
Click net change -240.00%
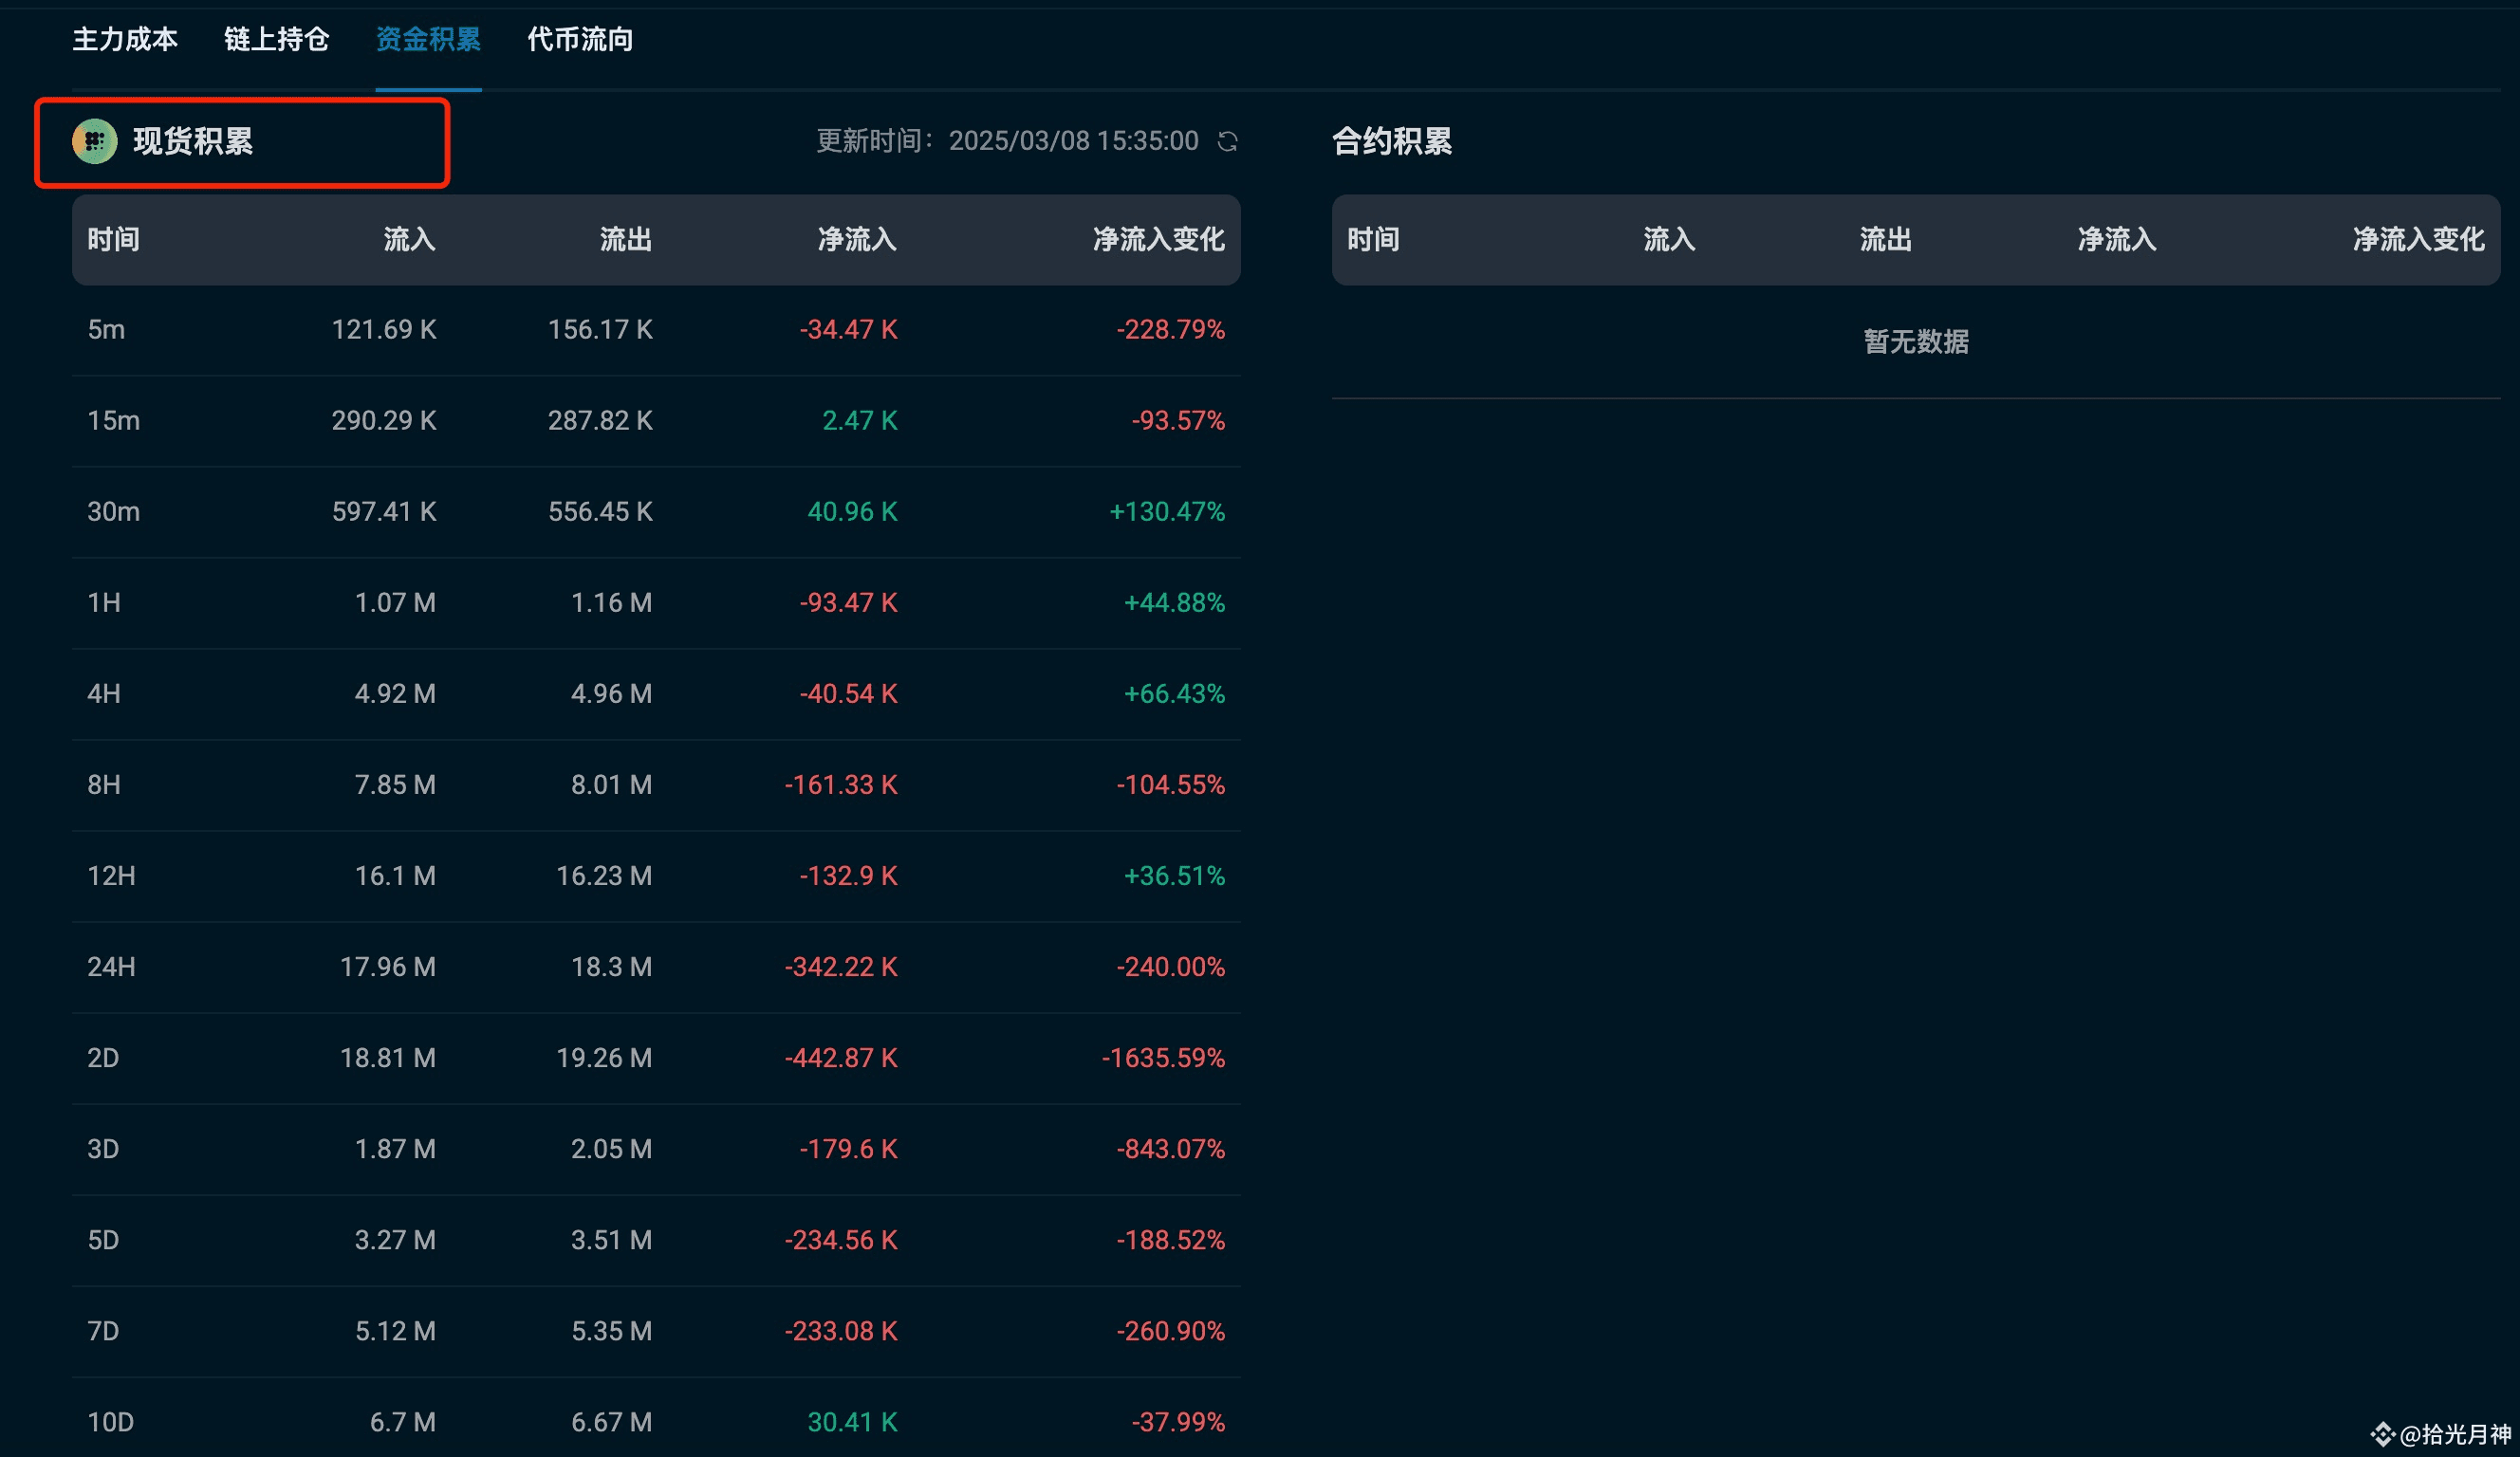click(x=1170, y=966)
